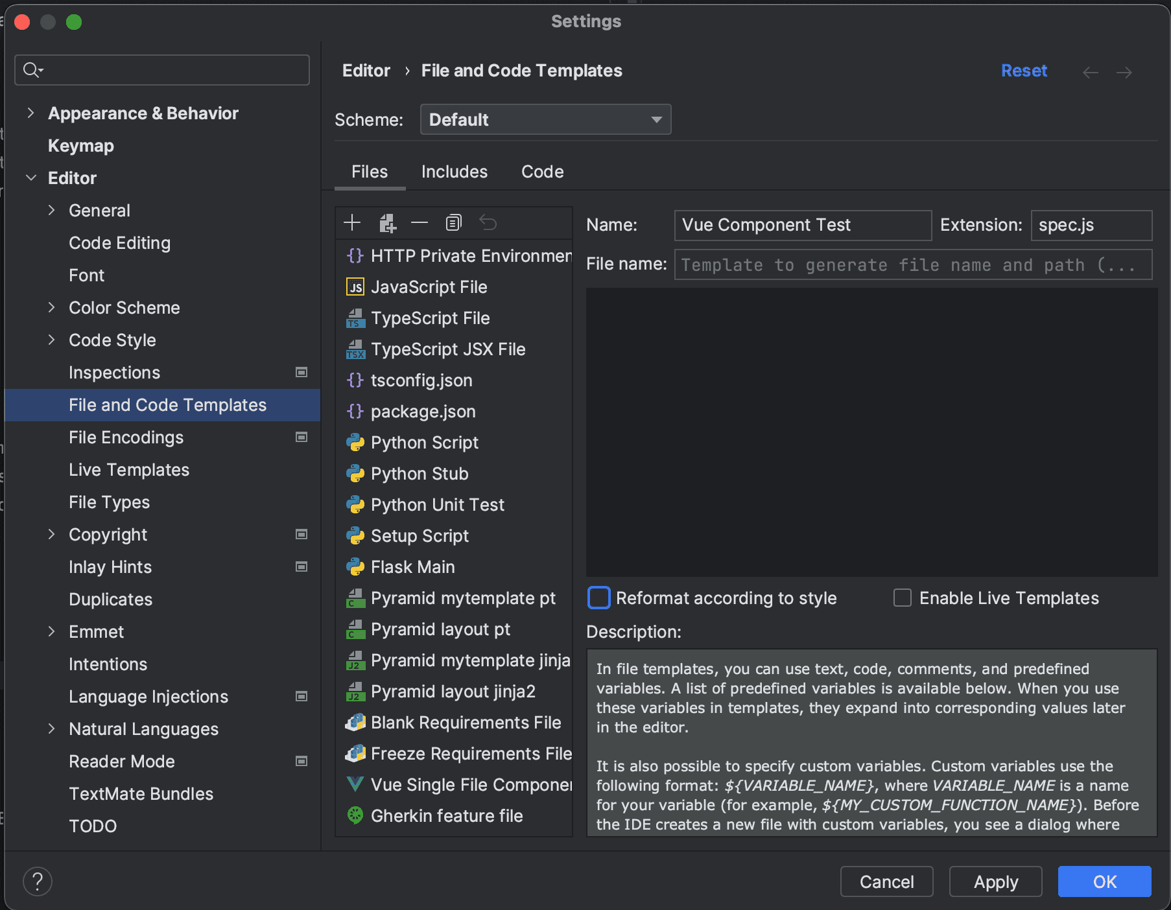Click the Create Child Template File icon
The width and height of the screenshot is (1171, 910).
[387, 223]
